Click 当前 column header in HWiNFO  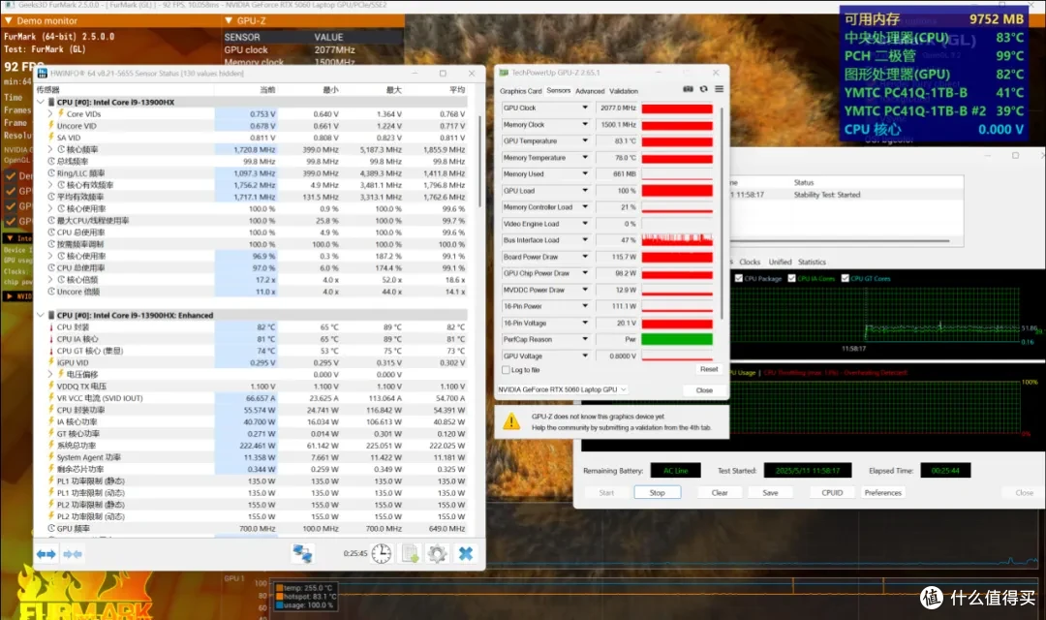[267, 89]
